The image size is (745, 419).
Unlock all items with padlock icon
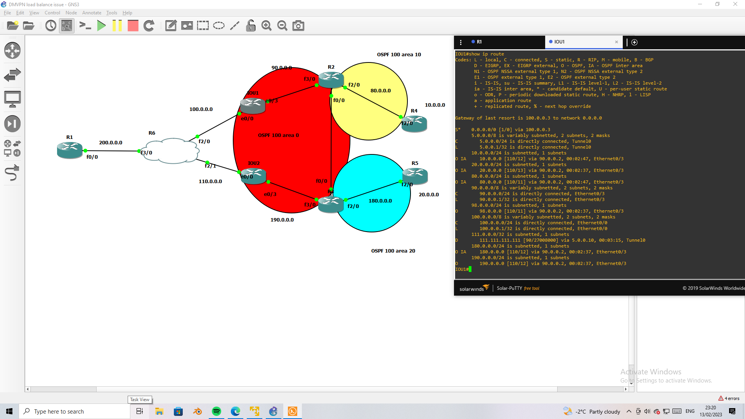(251, 26)
